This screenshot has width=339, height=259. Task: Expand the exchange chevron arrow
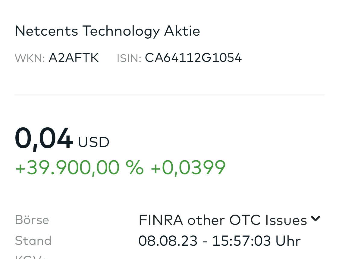315,219
